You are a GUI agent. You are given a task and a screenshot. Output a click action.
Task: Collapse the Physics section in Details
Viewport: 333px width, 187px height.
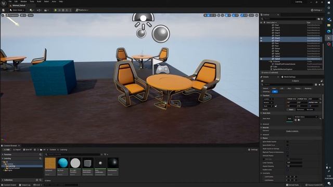click(262, 138)
